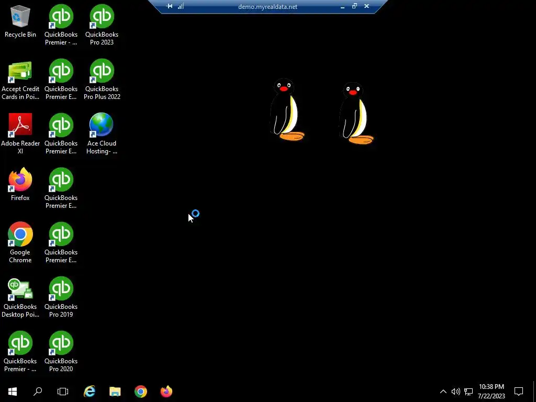The image size is (536, 402).
Task: Select the QuickBooks Pro Plus 2022 shortcut
Action: (102, 80)
